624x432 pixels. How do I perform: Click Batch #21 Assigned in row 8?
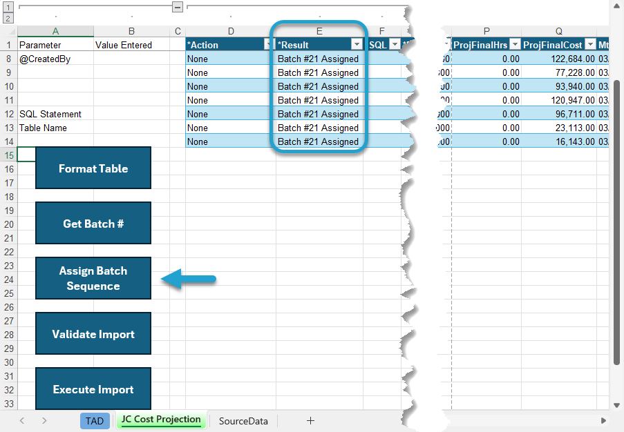319,59
